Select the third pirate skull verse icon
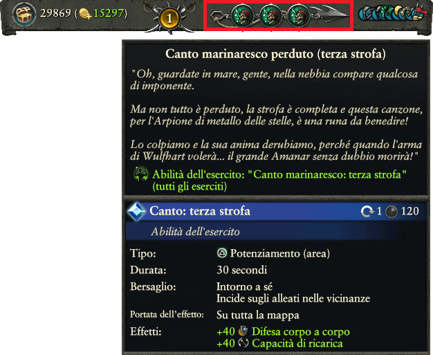This screenshot has height=355, width=433. coord(299,16)
